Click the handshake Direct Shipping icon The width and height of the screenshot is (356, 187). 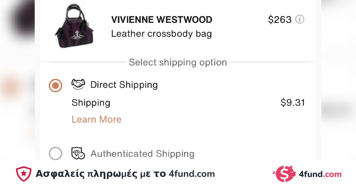(78, 84)
